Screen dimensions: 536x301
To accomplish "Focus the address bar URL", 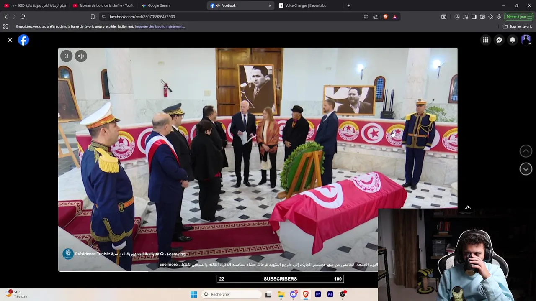I will coord(142,17).
